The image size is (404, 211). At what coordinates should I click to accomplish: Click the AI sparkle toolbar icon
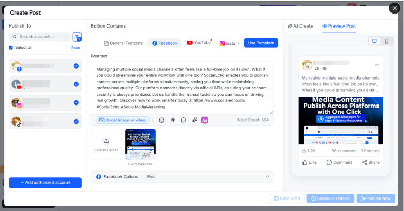[195, 120]
